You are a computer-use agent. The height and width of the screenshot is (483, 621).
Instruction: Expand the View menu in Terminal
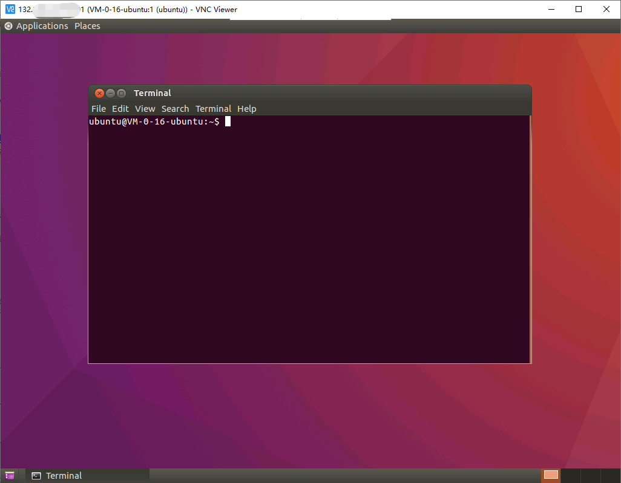pos(145,109)
